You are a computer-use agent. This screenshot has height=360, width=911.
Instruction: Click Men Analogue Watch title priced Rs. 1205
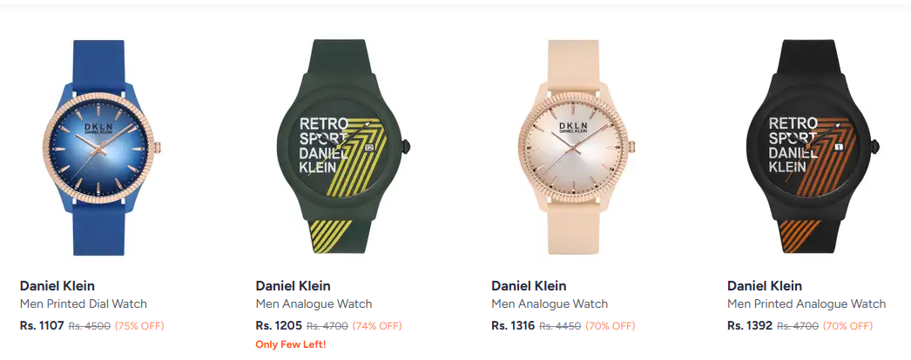pos(314,303)
